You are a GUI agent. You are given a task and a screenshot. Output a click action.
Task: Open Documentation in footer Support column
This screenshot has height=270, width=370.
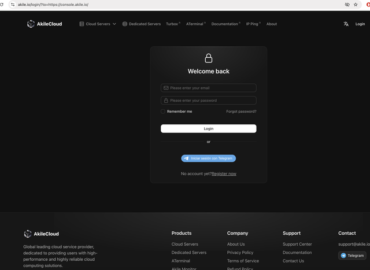(x=297, y=253)
